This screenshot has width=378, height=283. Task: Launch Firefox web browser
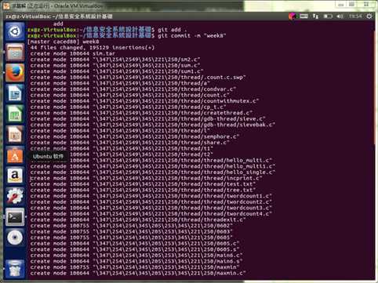15,72
